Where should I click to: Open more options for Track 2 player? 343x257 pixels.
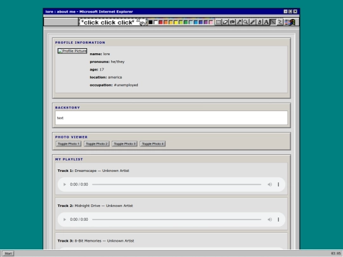(278, 220)
